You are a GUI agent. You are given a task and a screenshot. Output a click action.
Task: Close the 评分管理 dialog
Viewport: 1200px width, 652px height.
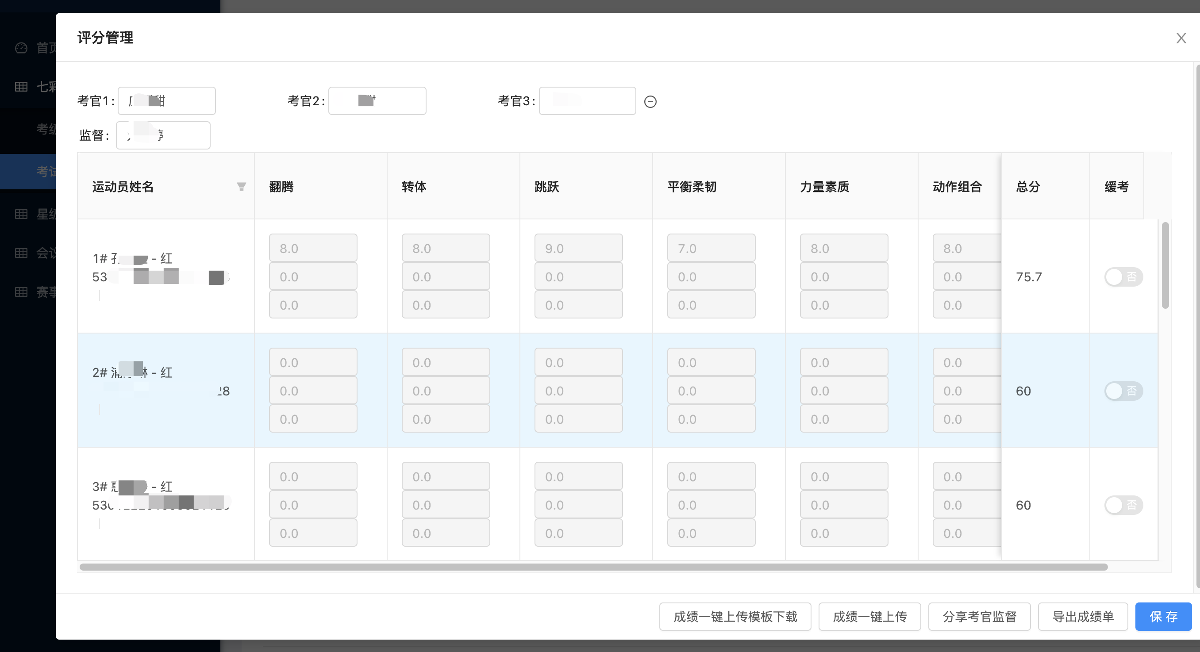pyautogui.click(x=1181, y=38)
